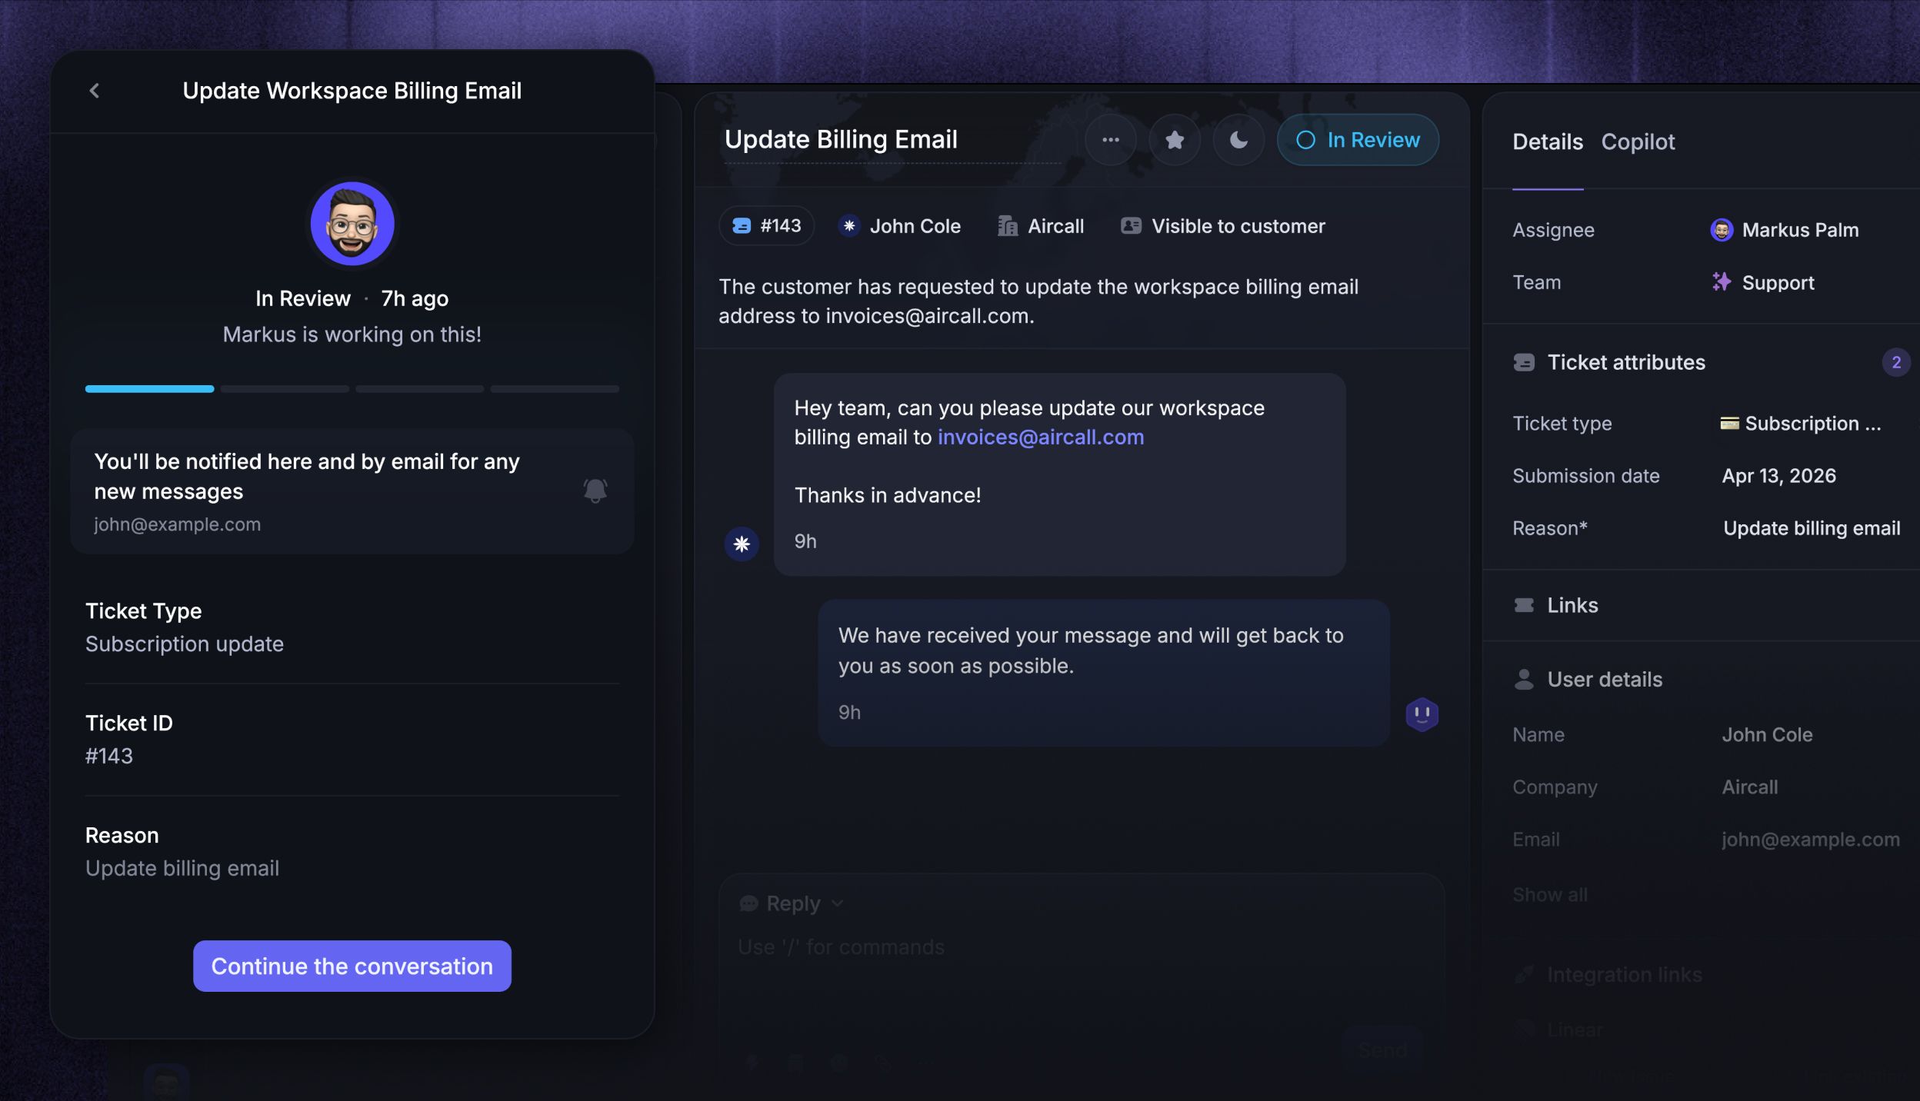The width and height of the screenshot is (1920, 1101).
Task: Collapse the User details section
Action: pos(1604,680)
